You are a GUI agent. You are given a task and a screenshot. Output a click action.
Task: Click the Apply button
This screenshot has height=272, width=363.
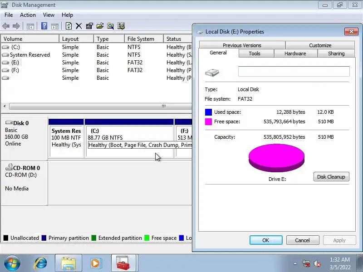(x=339, y=240)
